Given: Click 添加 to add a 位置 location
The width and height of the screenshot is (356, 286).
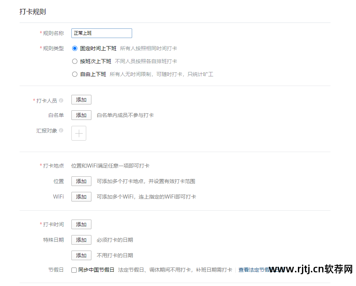Looking at the screenshot, I should (81, 181).
